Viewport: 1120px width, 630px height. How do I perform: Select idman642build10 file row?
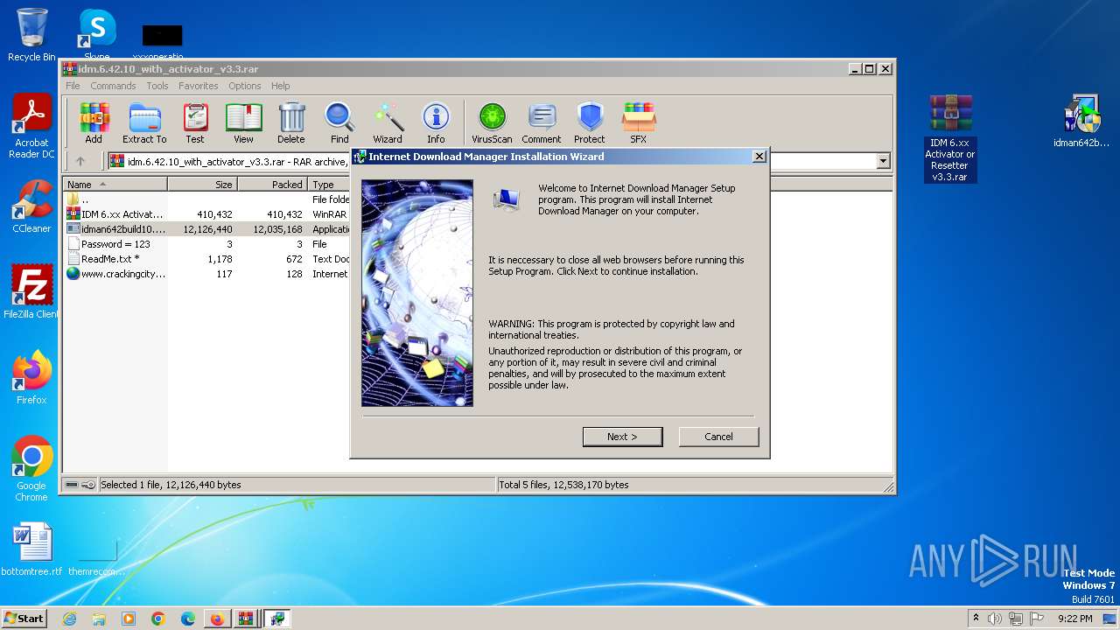point(206,229)
